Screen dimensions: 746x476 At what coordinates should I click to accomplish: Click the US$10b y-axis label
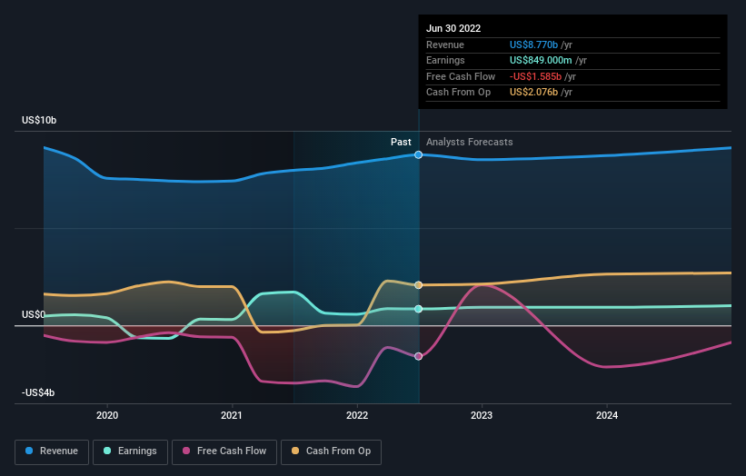[39, 120]
